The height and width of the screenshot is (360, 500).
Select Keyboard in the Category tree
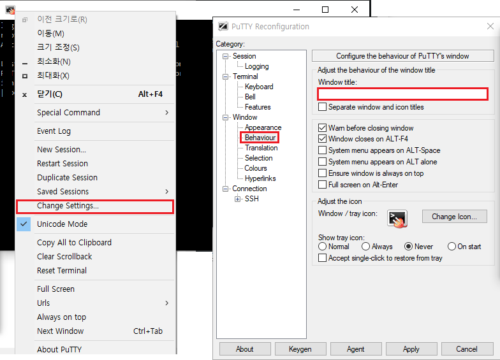259,87
